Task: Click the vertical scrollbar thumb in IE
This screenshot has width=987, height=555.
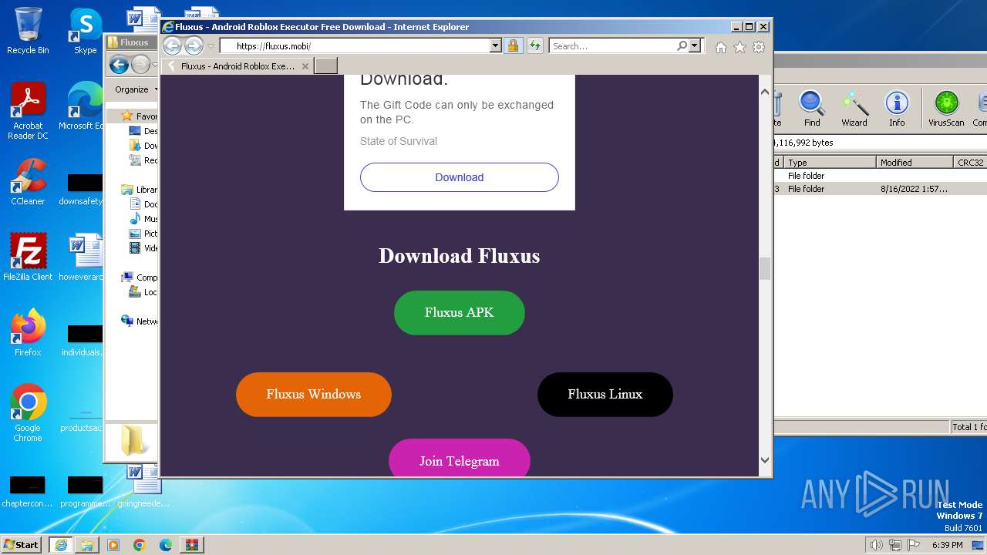Action: (765, 268)
